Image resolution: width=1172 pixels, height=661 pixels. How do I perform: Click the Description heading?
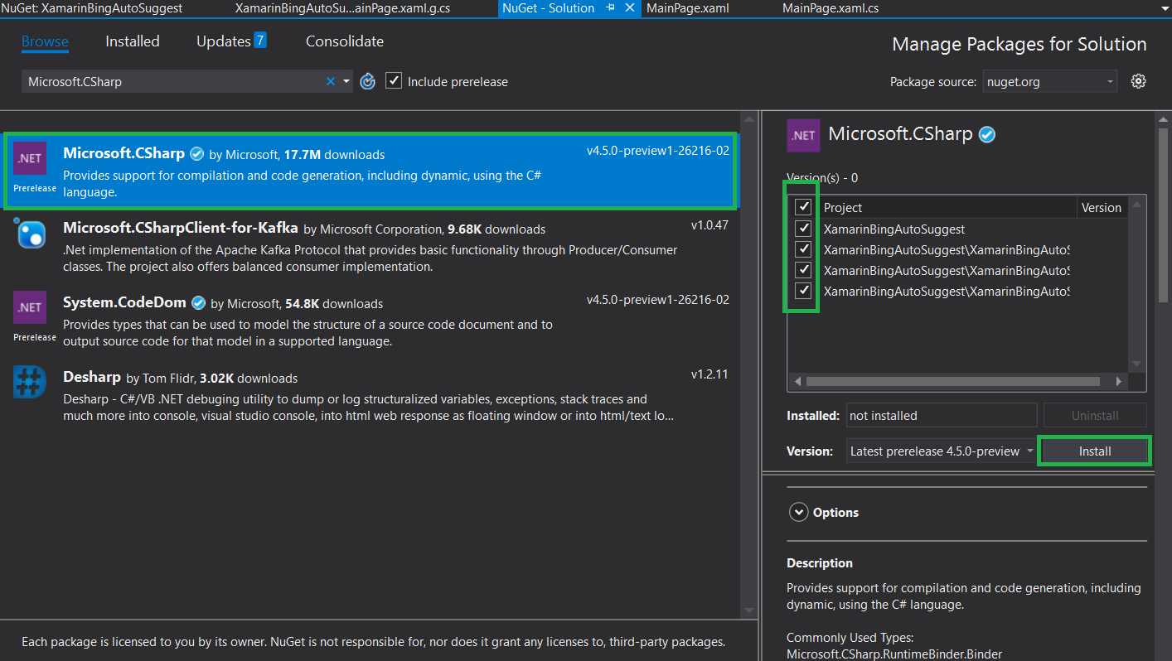[820, 562]
